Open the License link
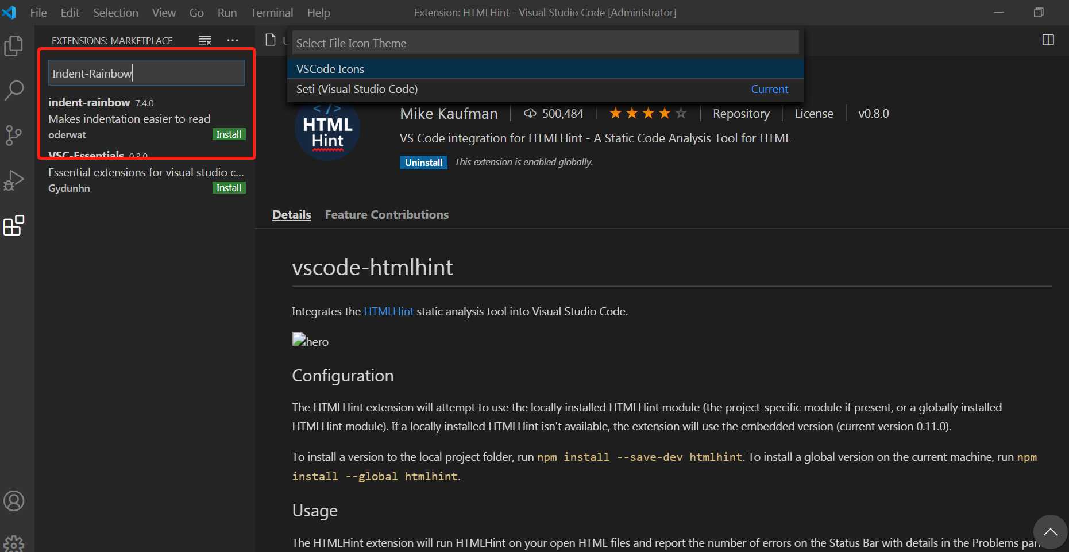1069x552 pixels. click(x=814, y=114)
